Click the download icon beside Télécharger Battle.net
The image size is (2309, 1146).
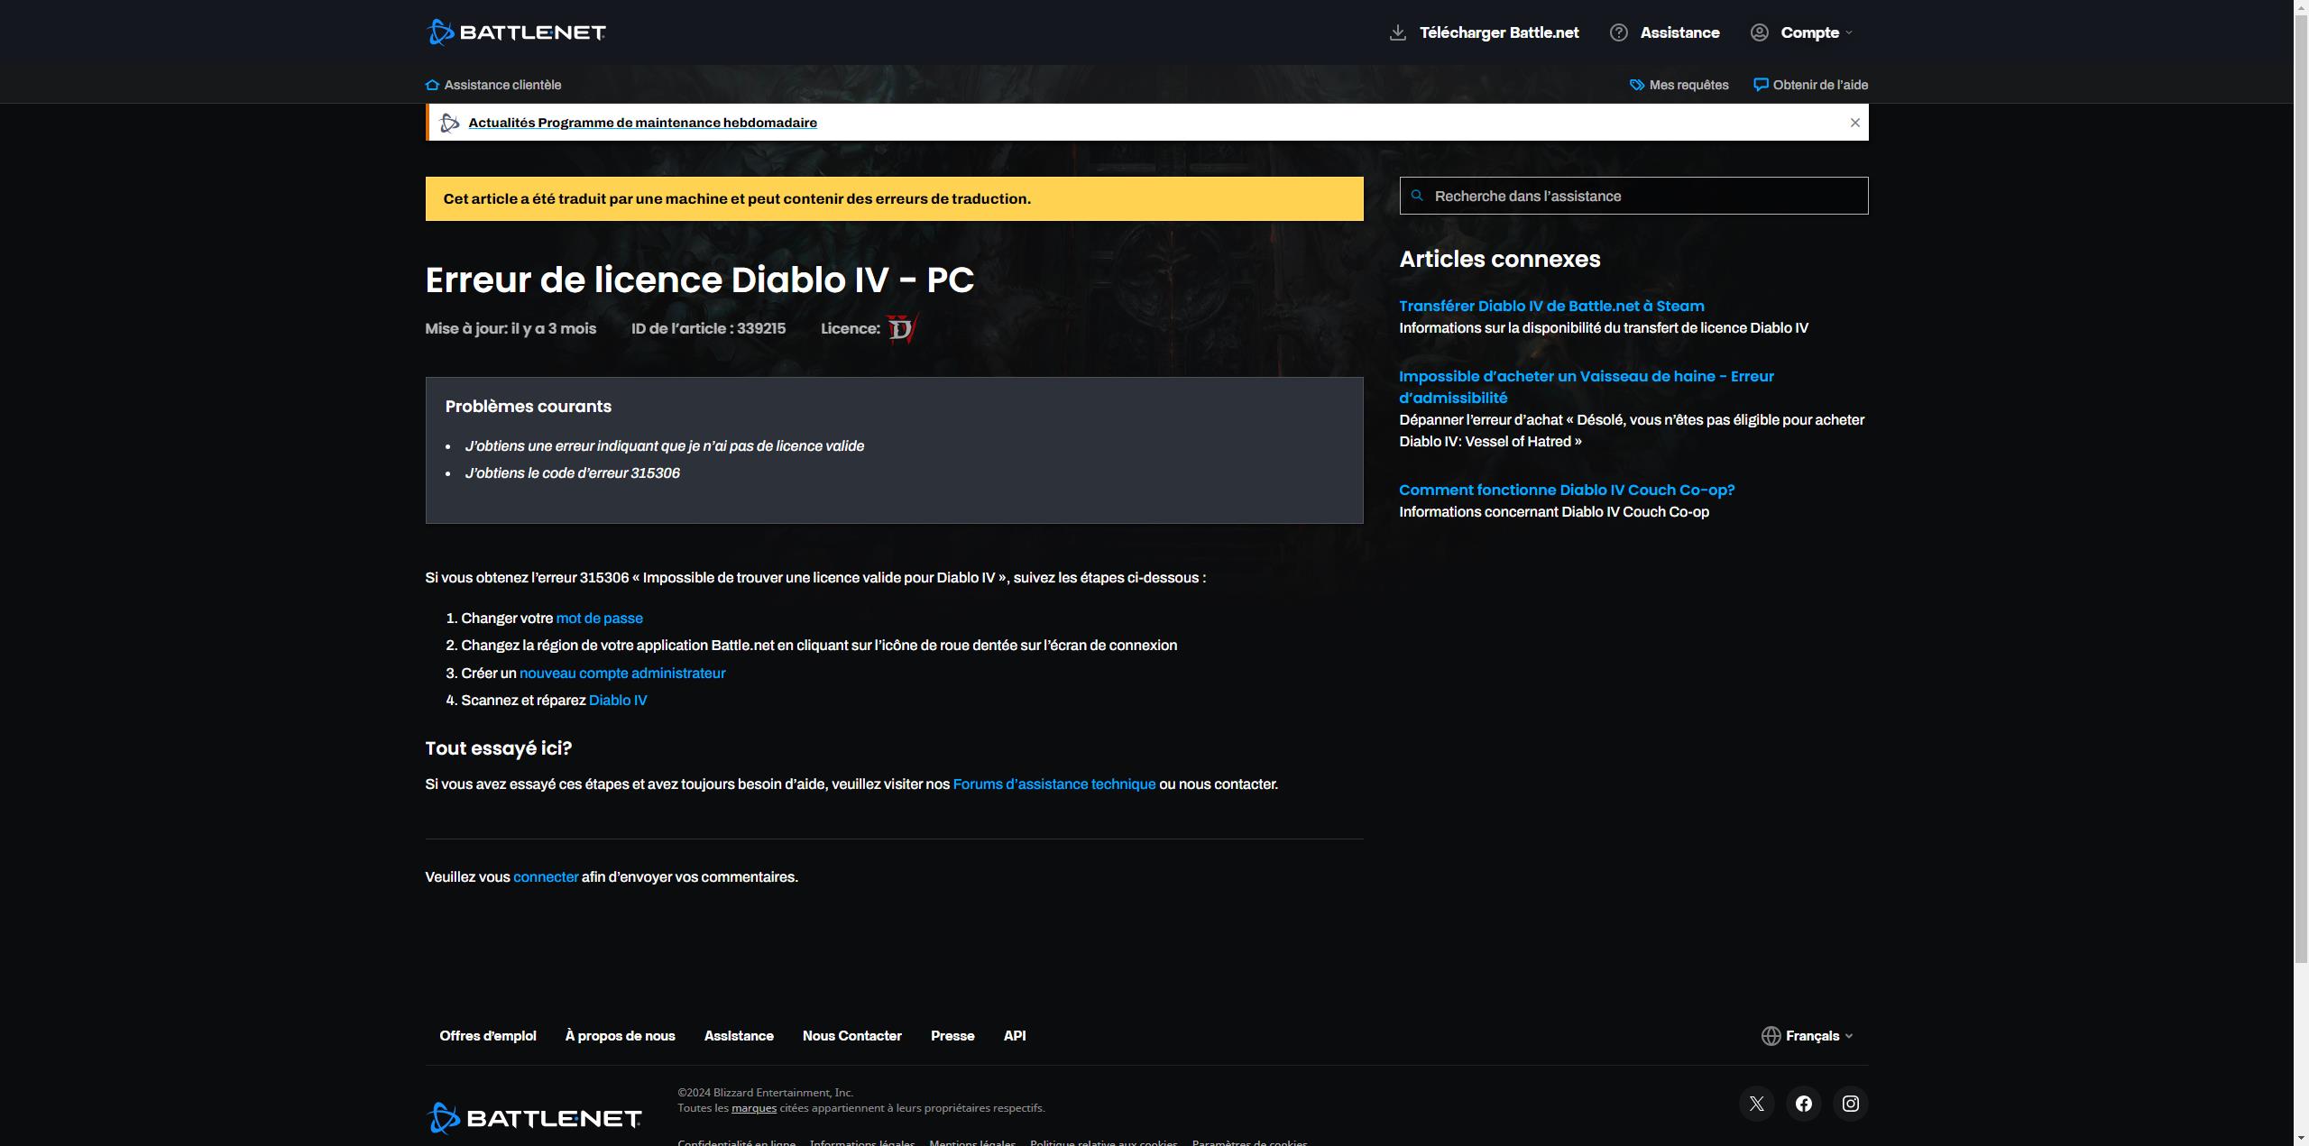(1397, 32)
